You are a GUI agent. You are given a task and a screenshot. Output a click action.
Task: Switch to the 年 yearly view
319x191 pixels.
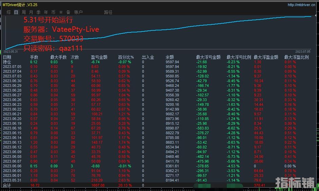[46, 12]
